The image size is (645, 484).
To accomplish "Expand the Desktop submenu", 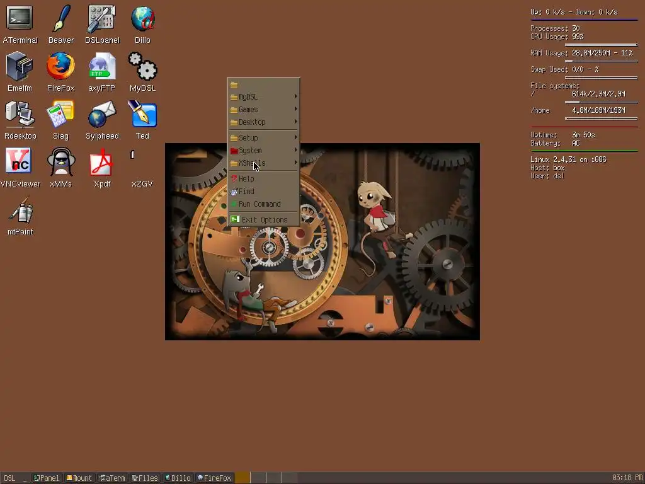I will click(x=263, y=122).
